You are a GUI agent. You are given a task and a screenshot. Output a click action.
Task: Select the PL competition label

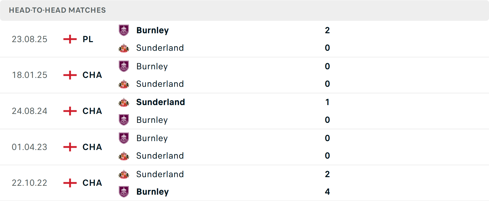88,39
